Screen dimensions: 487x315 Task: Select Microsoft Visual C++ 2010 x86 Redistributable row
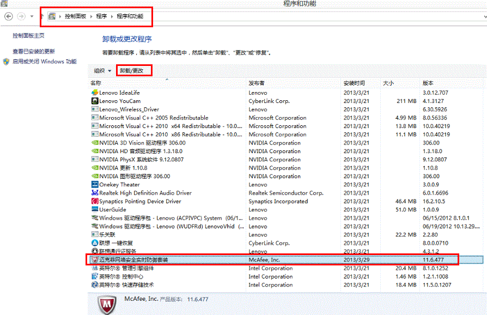point(286,135)
